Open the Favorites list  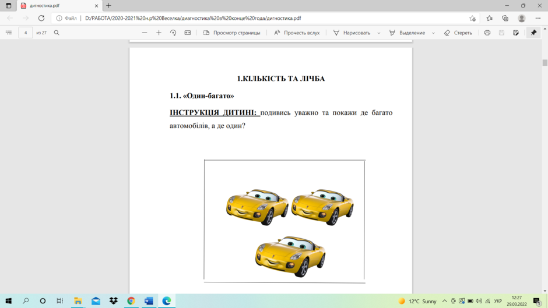pyautogui.click(x=489, y=18)
